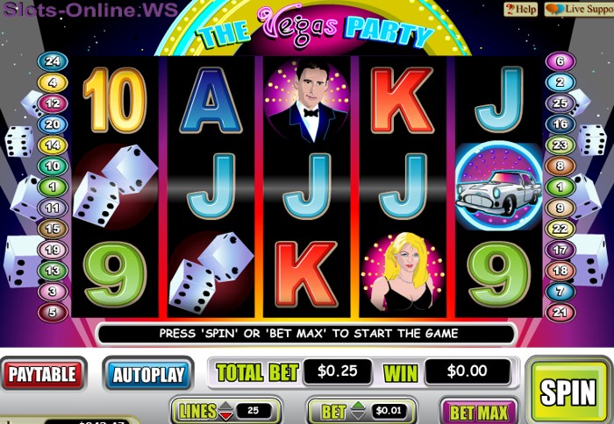
Task: Click payline 6 bubble on right
Action: pyautogui.click(x=560, y=61)
